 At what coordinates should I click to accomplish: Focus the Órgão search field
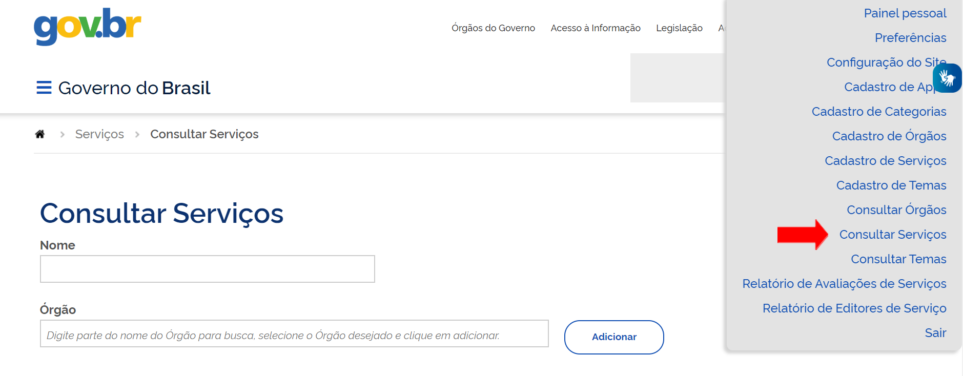coord(294,334)
